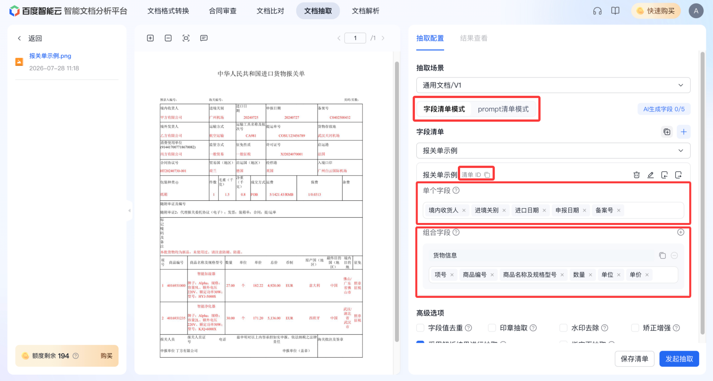The height and width of the screenshot is (381, 713).
Task: Go to next page arrow
Action: [383, 38]
